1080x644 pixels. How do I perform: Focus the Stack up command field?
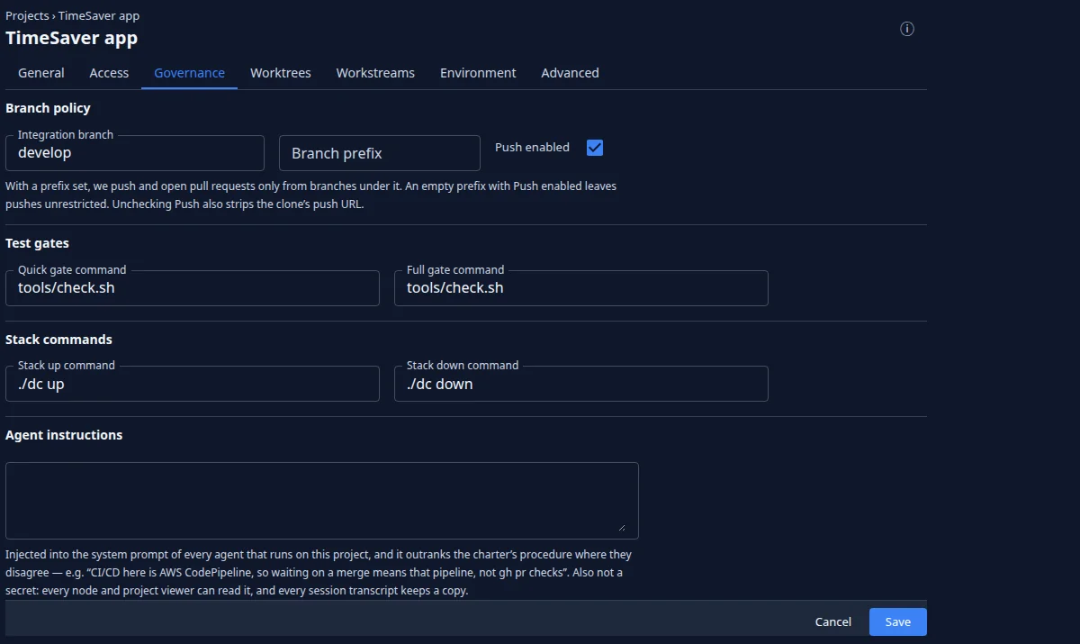point(193,384)
